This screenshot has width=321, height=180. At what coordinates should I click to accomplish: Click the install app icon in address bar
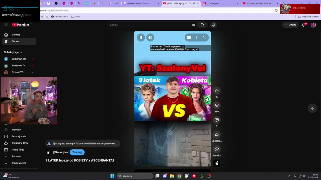(276, 10)
